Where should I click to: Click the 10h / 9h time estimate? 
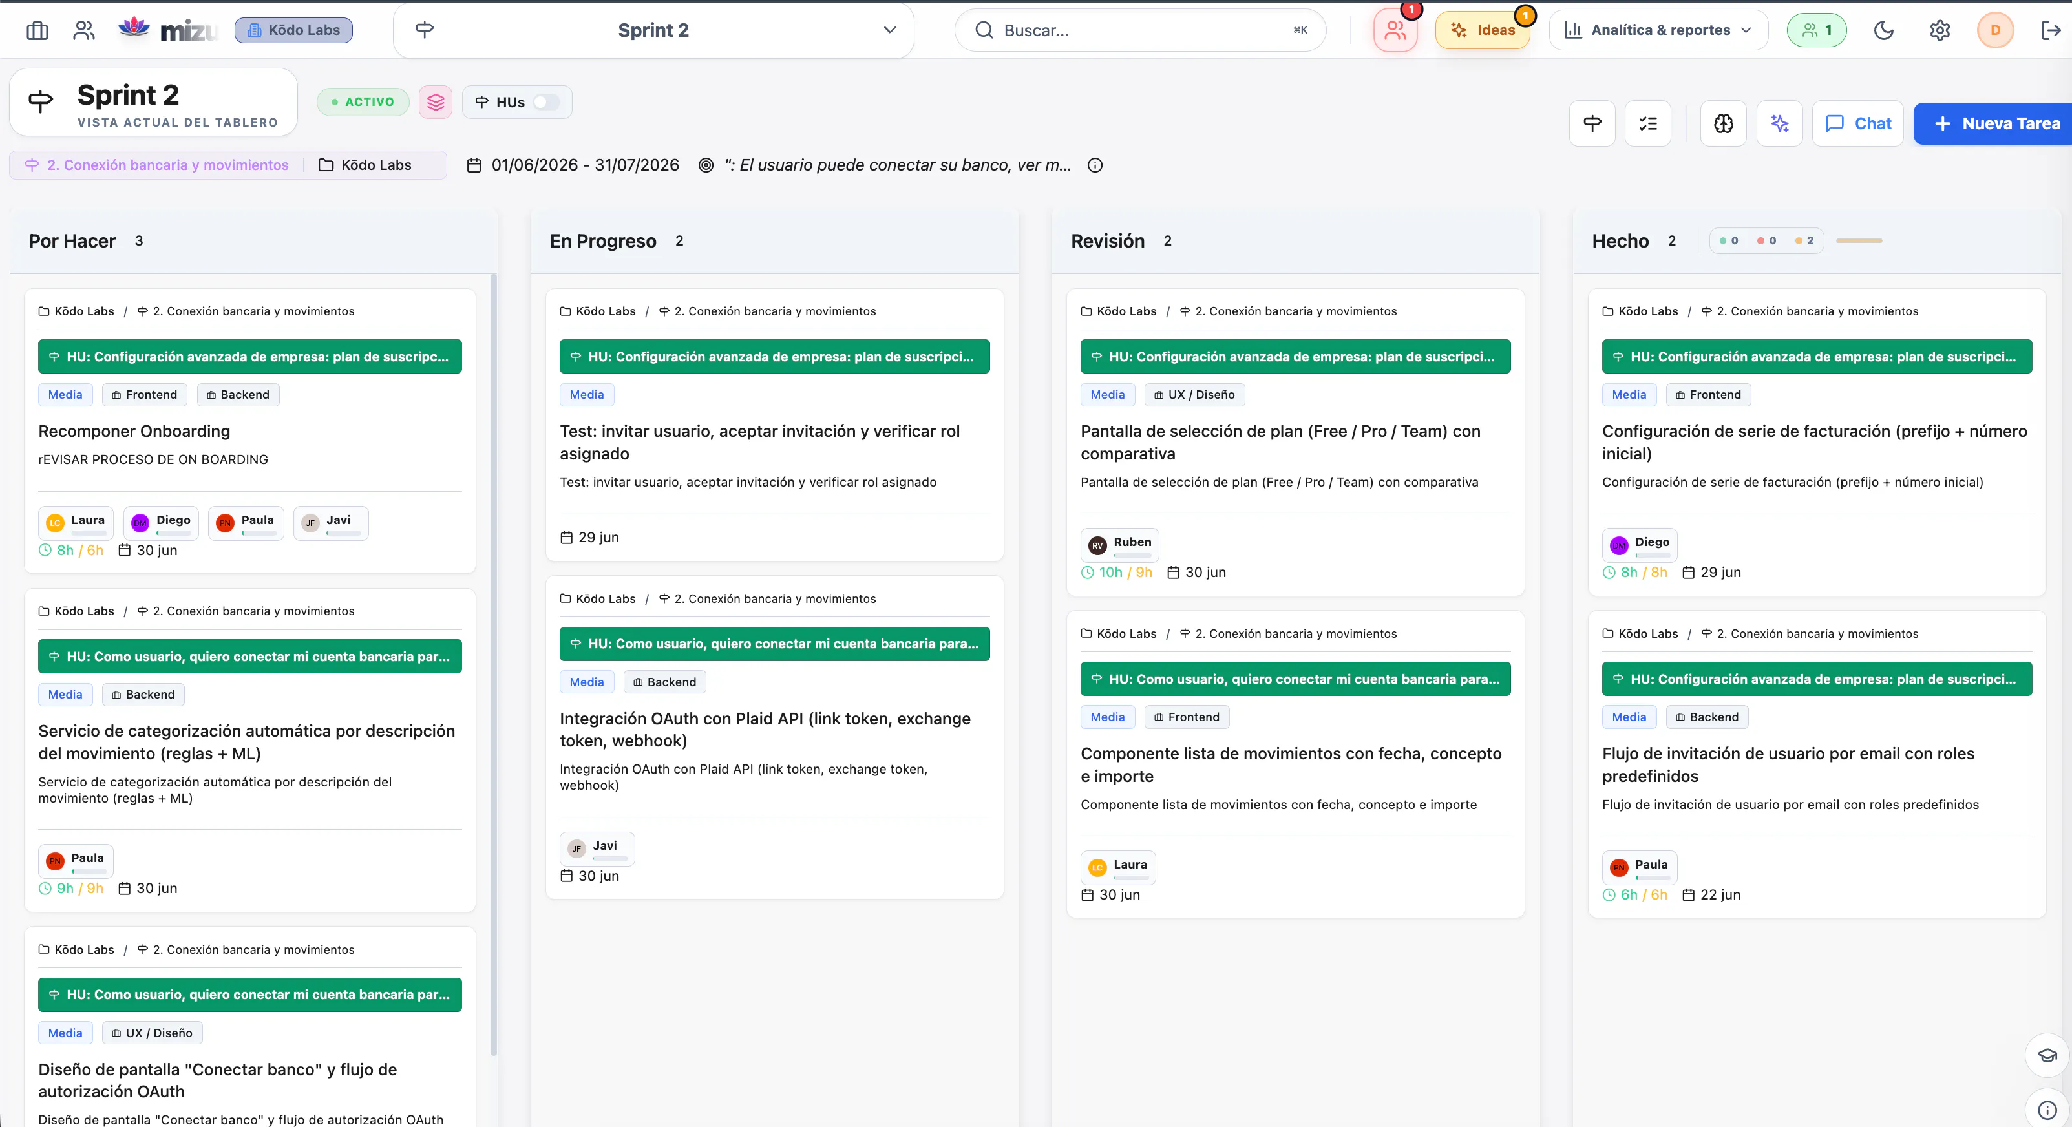[x=1116, y=572]
